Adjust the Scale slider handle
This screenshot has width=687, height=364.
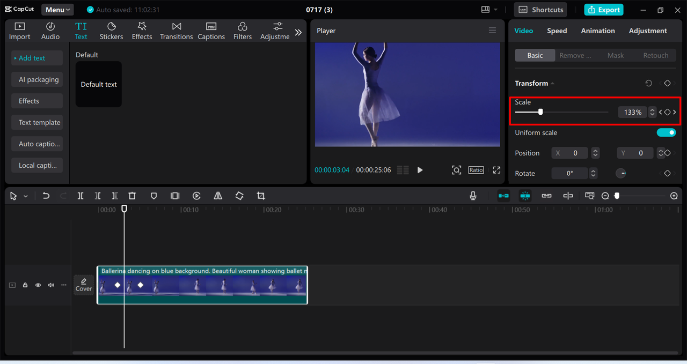click(540, 112)
